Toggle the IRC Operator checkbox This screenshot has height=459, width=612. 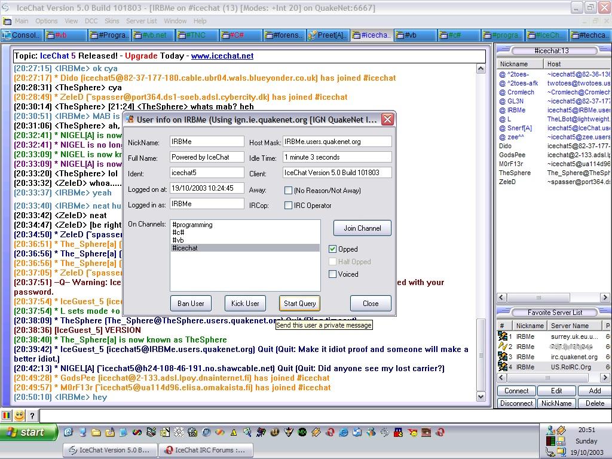289,206
